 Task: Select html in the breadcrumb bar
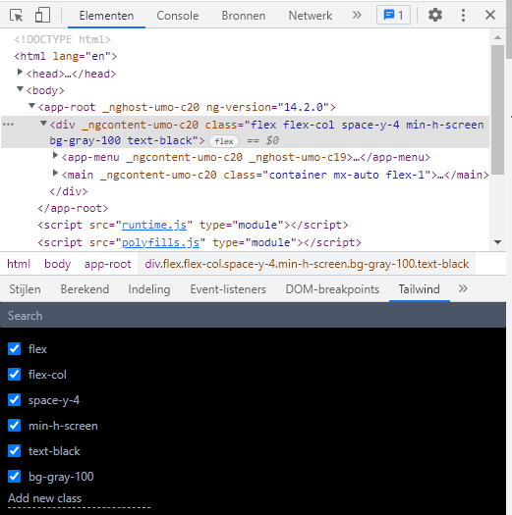pyautogui.click(x=19, y=264)
